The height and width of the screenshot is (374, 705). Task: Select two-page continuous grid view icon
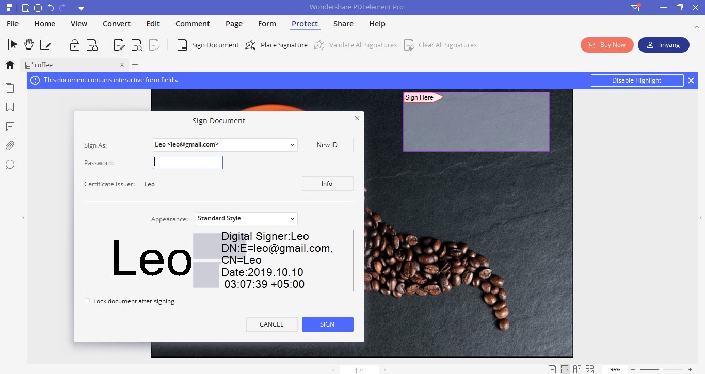[x=590, y=369]
